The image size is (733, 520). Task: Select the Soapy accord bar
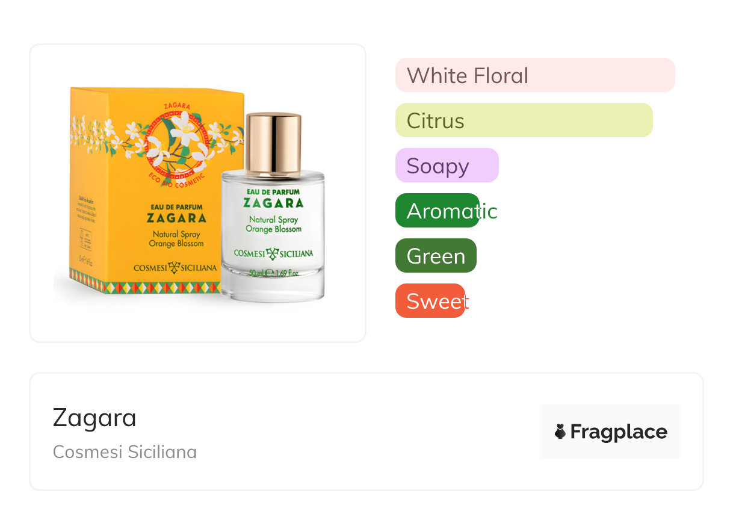(x=447, y=166)
